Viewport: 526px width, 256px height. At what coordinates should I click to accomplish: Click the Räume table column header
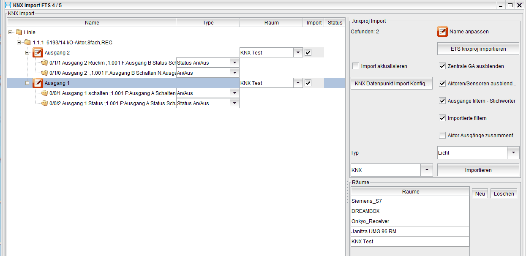pyautogui.click(x=410, y=191)
